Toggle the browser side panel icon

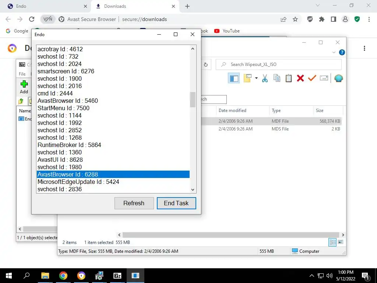click(334, 19)
